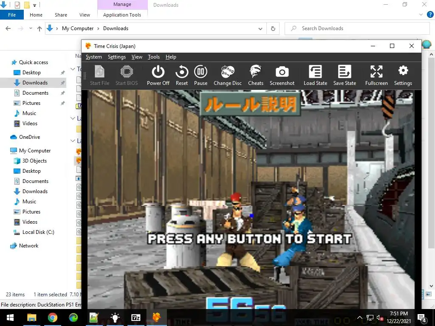Go back in File Explorer
This screenshot has height=326, width=435.
(x=8, y=28)
